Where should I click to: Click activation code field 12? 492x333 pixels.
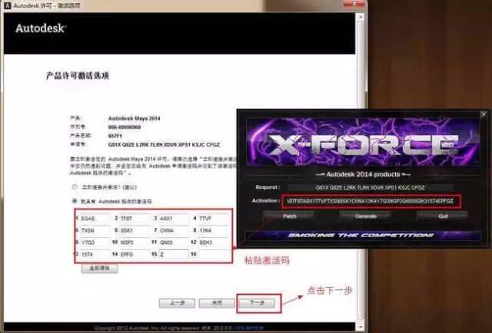pos(213,242)
